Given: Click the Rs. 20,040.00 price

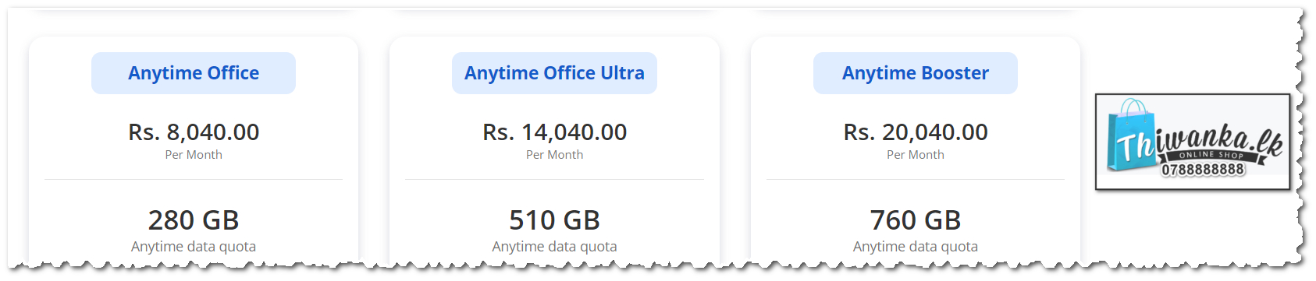Looking at the screenshot, I should (916, 132).
